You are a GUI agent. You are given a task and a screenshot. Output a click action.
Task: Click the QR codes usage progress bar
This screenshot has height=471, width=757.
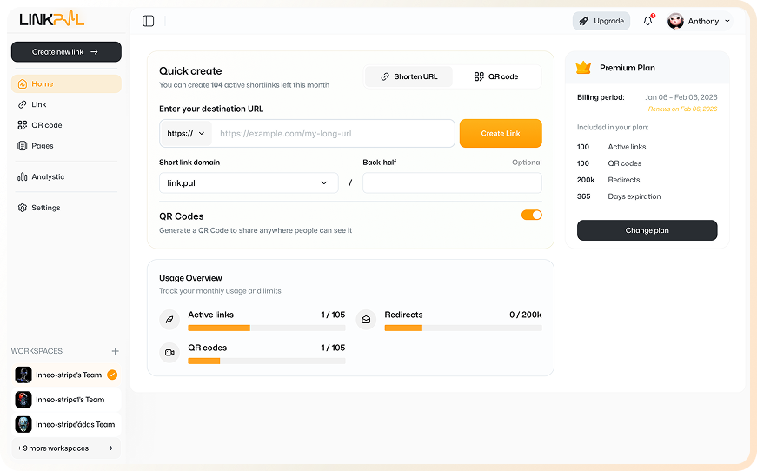(x=267, y=361)
